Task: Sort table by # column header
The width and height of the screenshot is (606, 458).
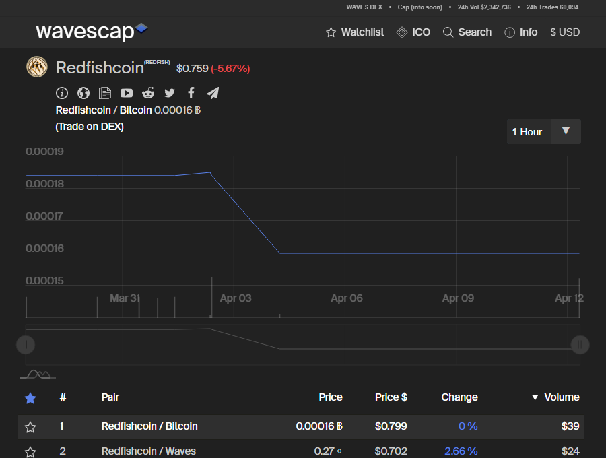Action: pyautogui.click(x=63, y=397)
